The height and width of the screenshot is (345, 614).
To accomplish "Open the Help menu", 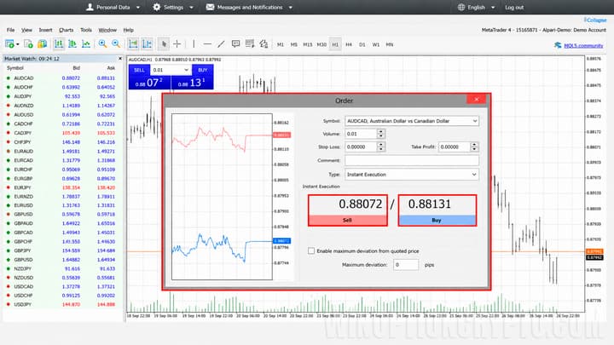I will click(x=129, y=30).
